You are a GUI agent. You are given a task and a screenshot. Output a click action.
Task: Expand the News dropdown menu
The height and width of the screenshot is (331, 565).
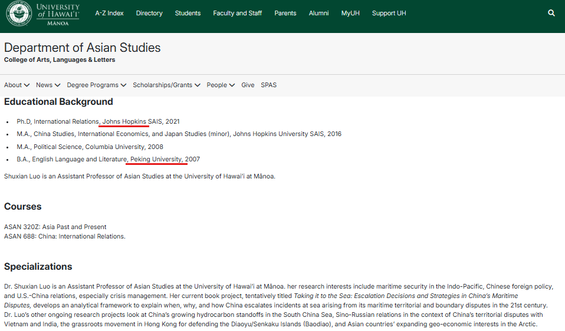(x=48, y=85)
